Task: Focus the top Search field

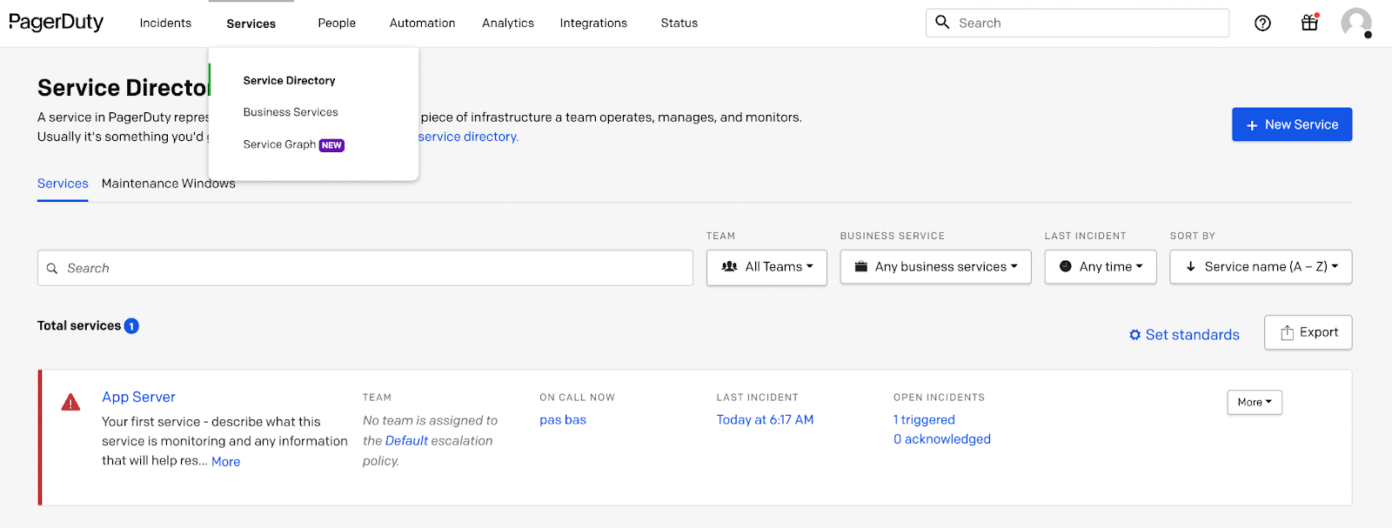Action: tap(1078, 23)
